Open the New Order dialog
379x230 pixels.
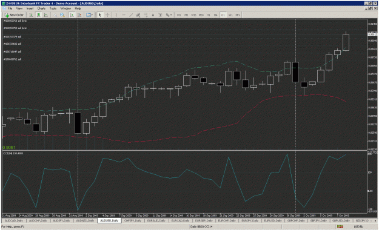coord(14,15)
